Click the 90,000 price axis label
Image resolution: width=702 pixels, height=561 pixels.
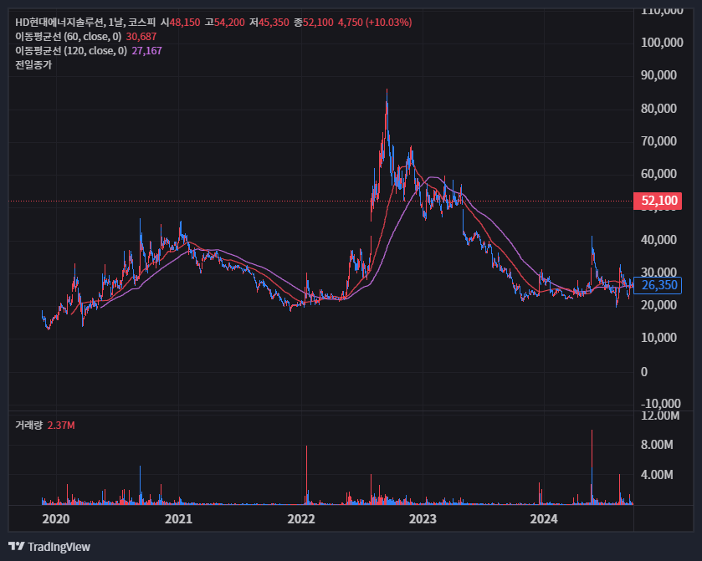click(659, 75)
